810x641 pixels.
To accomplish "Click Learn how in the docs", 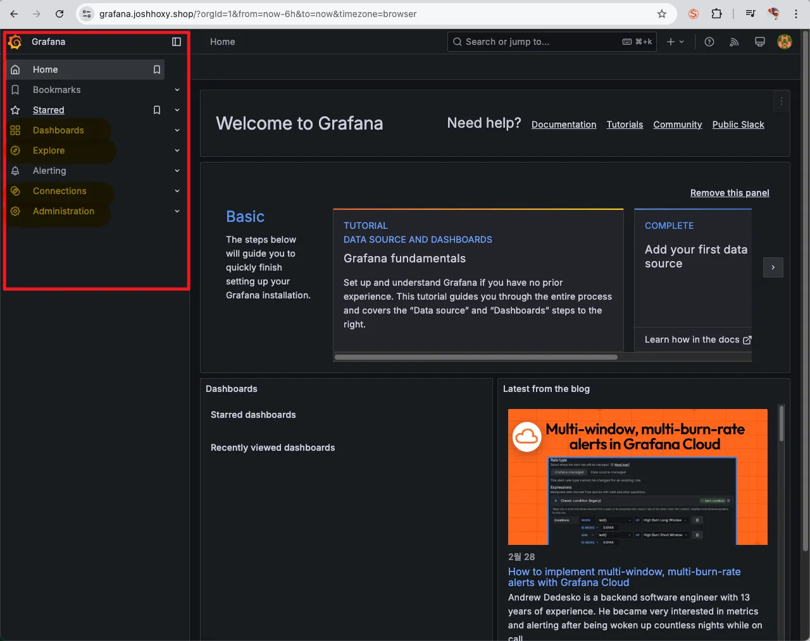I will pyautogui.click(x=698, y=339).
